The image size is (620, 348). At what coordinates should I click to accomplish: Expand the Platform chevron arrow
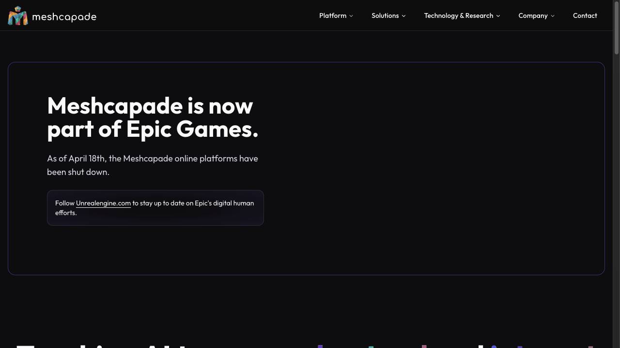pyautogui.click(x=351, y=16)
